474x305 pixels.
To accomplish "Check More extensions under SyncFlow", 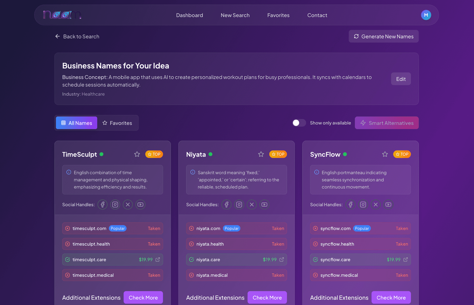I will click(x=391, y=297).
